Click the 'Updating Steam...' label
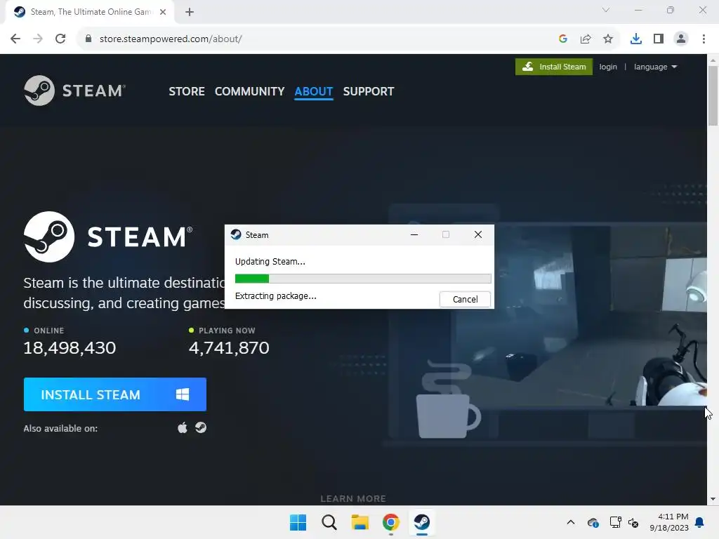This screenshot has width=719, height=539. (270, 262)
